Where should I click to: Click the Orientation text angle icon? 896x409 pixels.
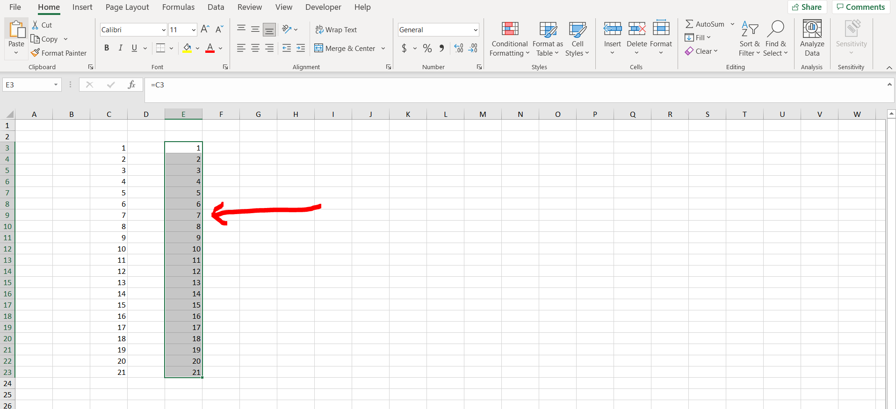click(x=287, y=29)
